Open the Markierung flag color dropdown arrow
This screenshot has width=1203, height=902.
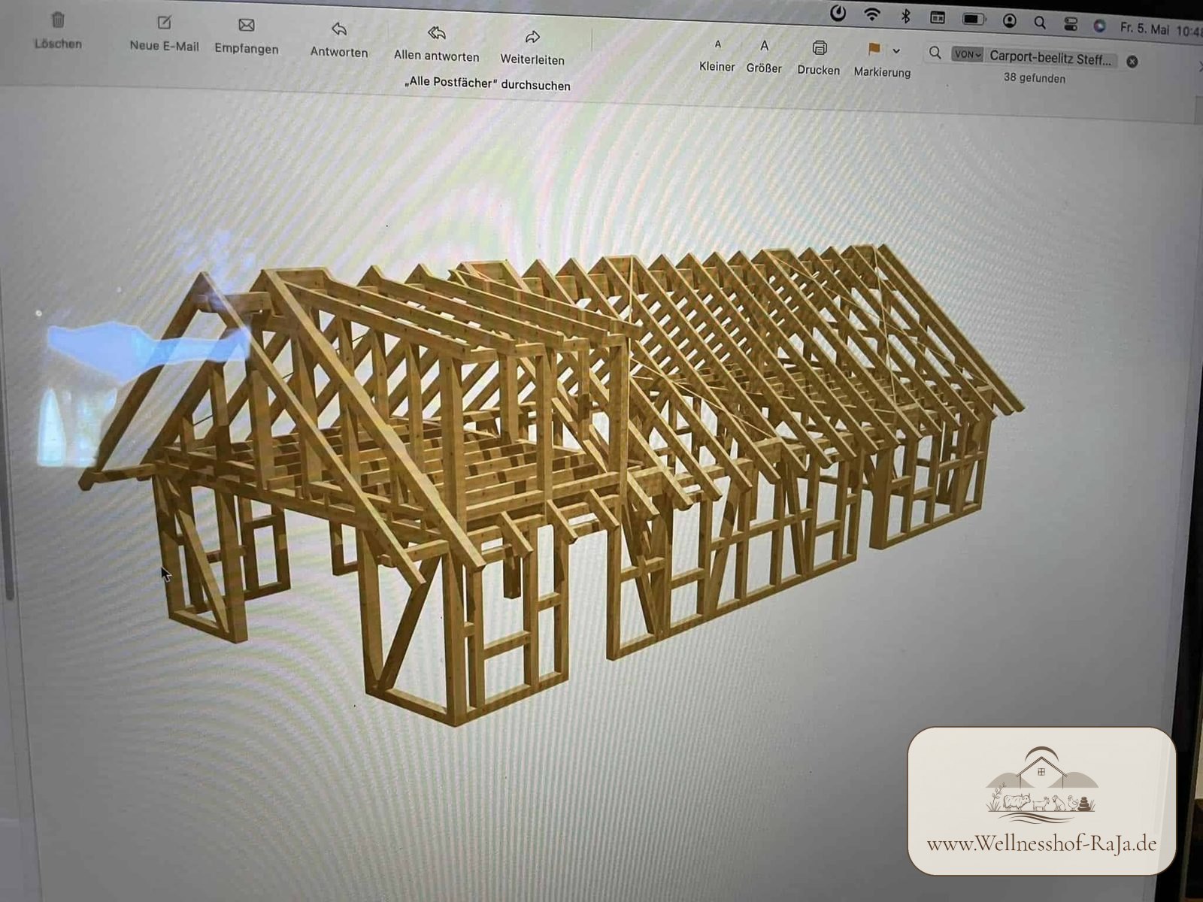click(x=896, y=51)
